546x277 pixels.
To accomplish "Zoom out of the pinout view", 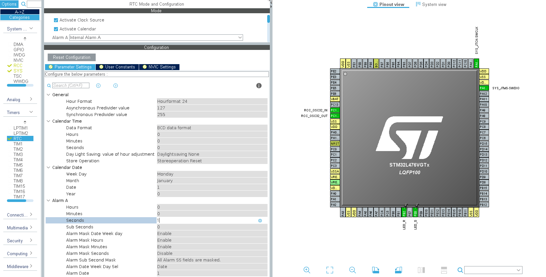I will [x=352, y=270].
